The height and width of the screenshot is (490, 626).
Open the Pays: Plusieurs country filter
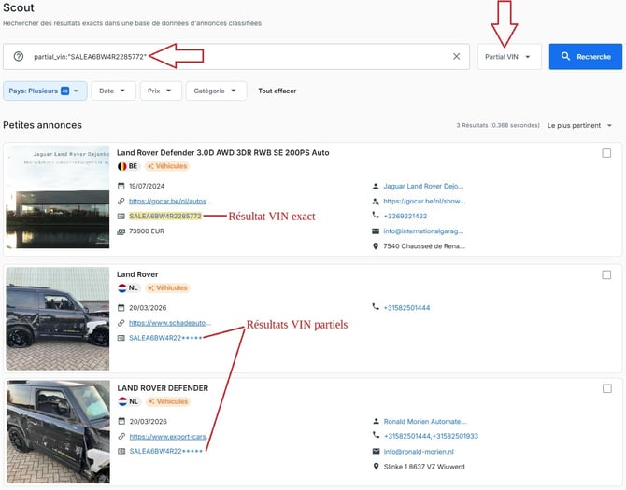(x=45, y=91)
